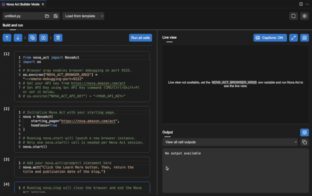The image size is (312, 196).
Task: Switch to the Nova Act Builder Mode tab
Action: point(23,4)
